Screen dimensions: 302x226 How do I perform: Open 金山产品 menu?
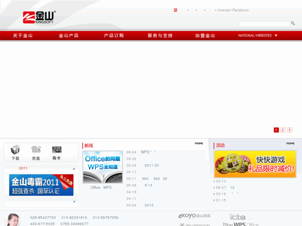coord(69,36)
